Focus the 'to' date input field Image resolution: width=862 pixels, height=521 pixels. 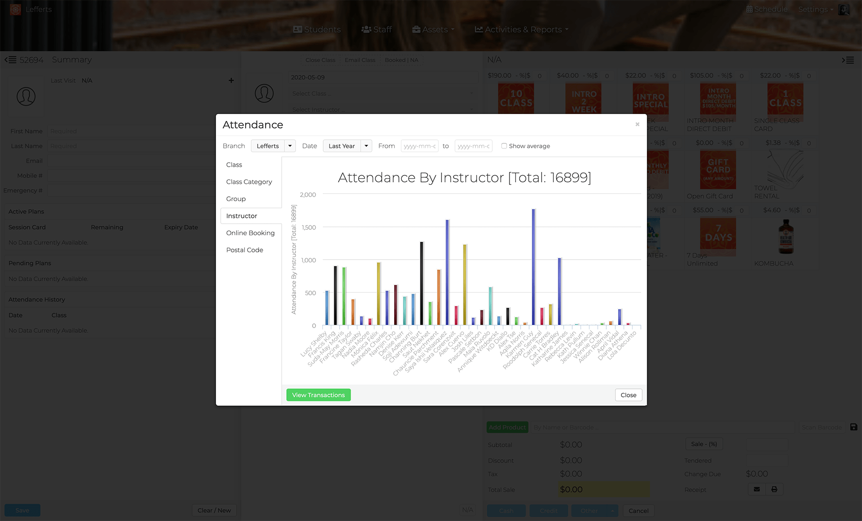473,146
